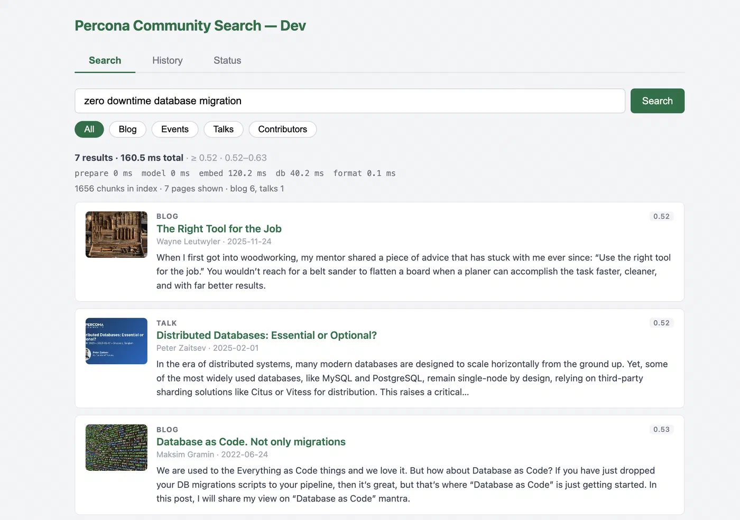Click the Distributed Databases talk thumbnail
This screenshot has width=740, height=520.
tap(116, 341)
